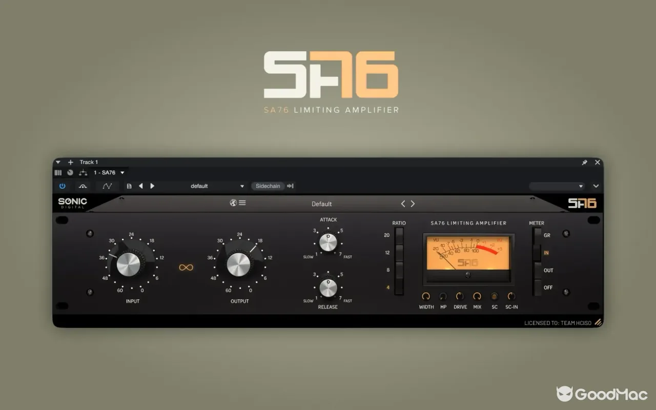Expand the chevron at the toolbar's far right
This screenshot has height=410, width=656.
point(596,186)
